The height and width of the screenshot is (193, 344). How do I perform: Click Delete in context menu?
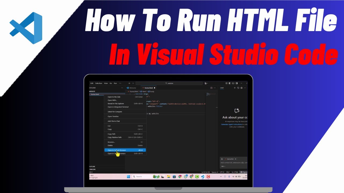125,145
